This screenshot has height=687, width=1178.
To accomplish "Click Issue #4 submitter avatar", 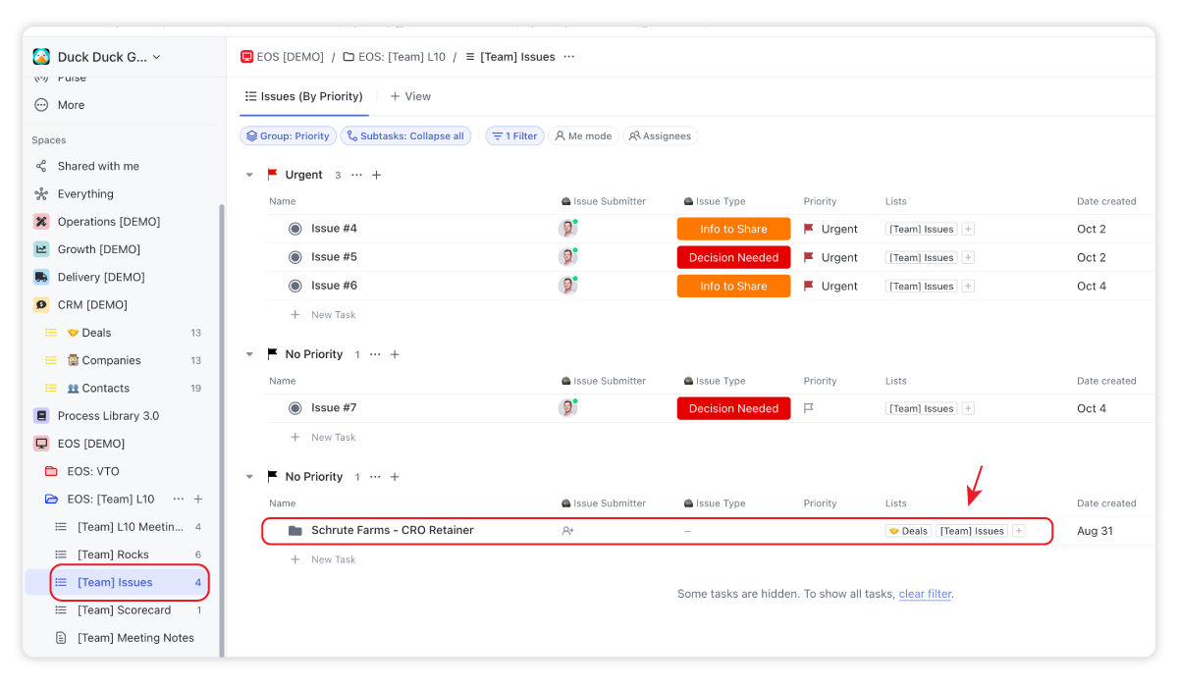I will click(x=567, y=229).
